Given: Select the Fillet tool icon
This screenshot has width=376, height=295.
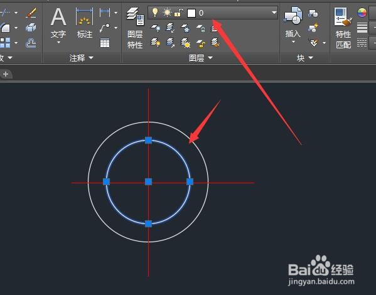Looking at the screenshot, I should coord(5,28).
